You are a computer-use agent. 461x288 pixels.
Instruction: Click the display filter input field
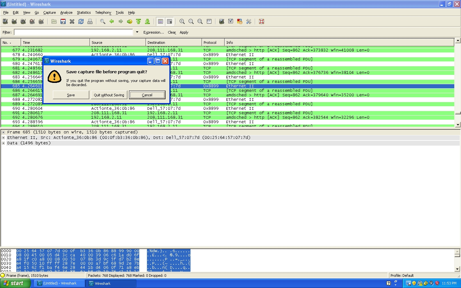pyautogui.click(x=73, y=32)
